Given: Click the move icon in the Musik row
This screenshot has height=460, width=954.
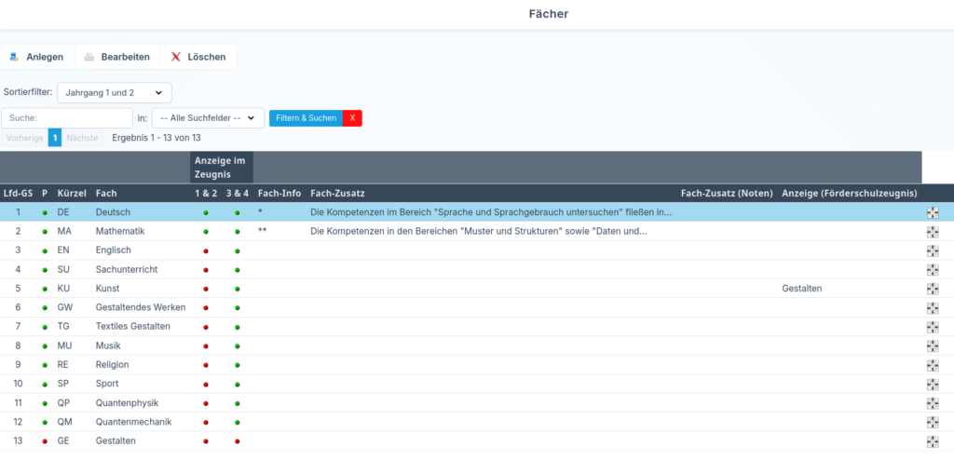Looking at the screenshot, I should tap(933, 345).
